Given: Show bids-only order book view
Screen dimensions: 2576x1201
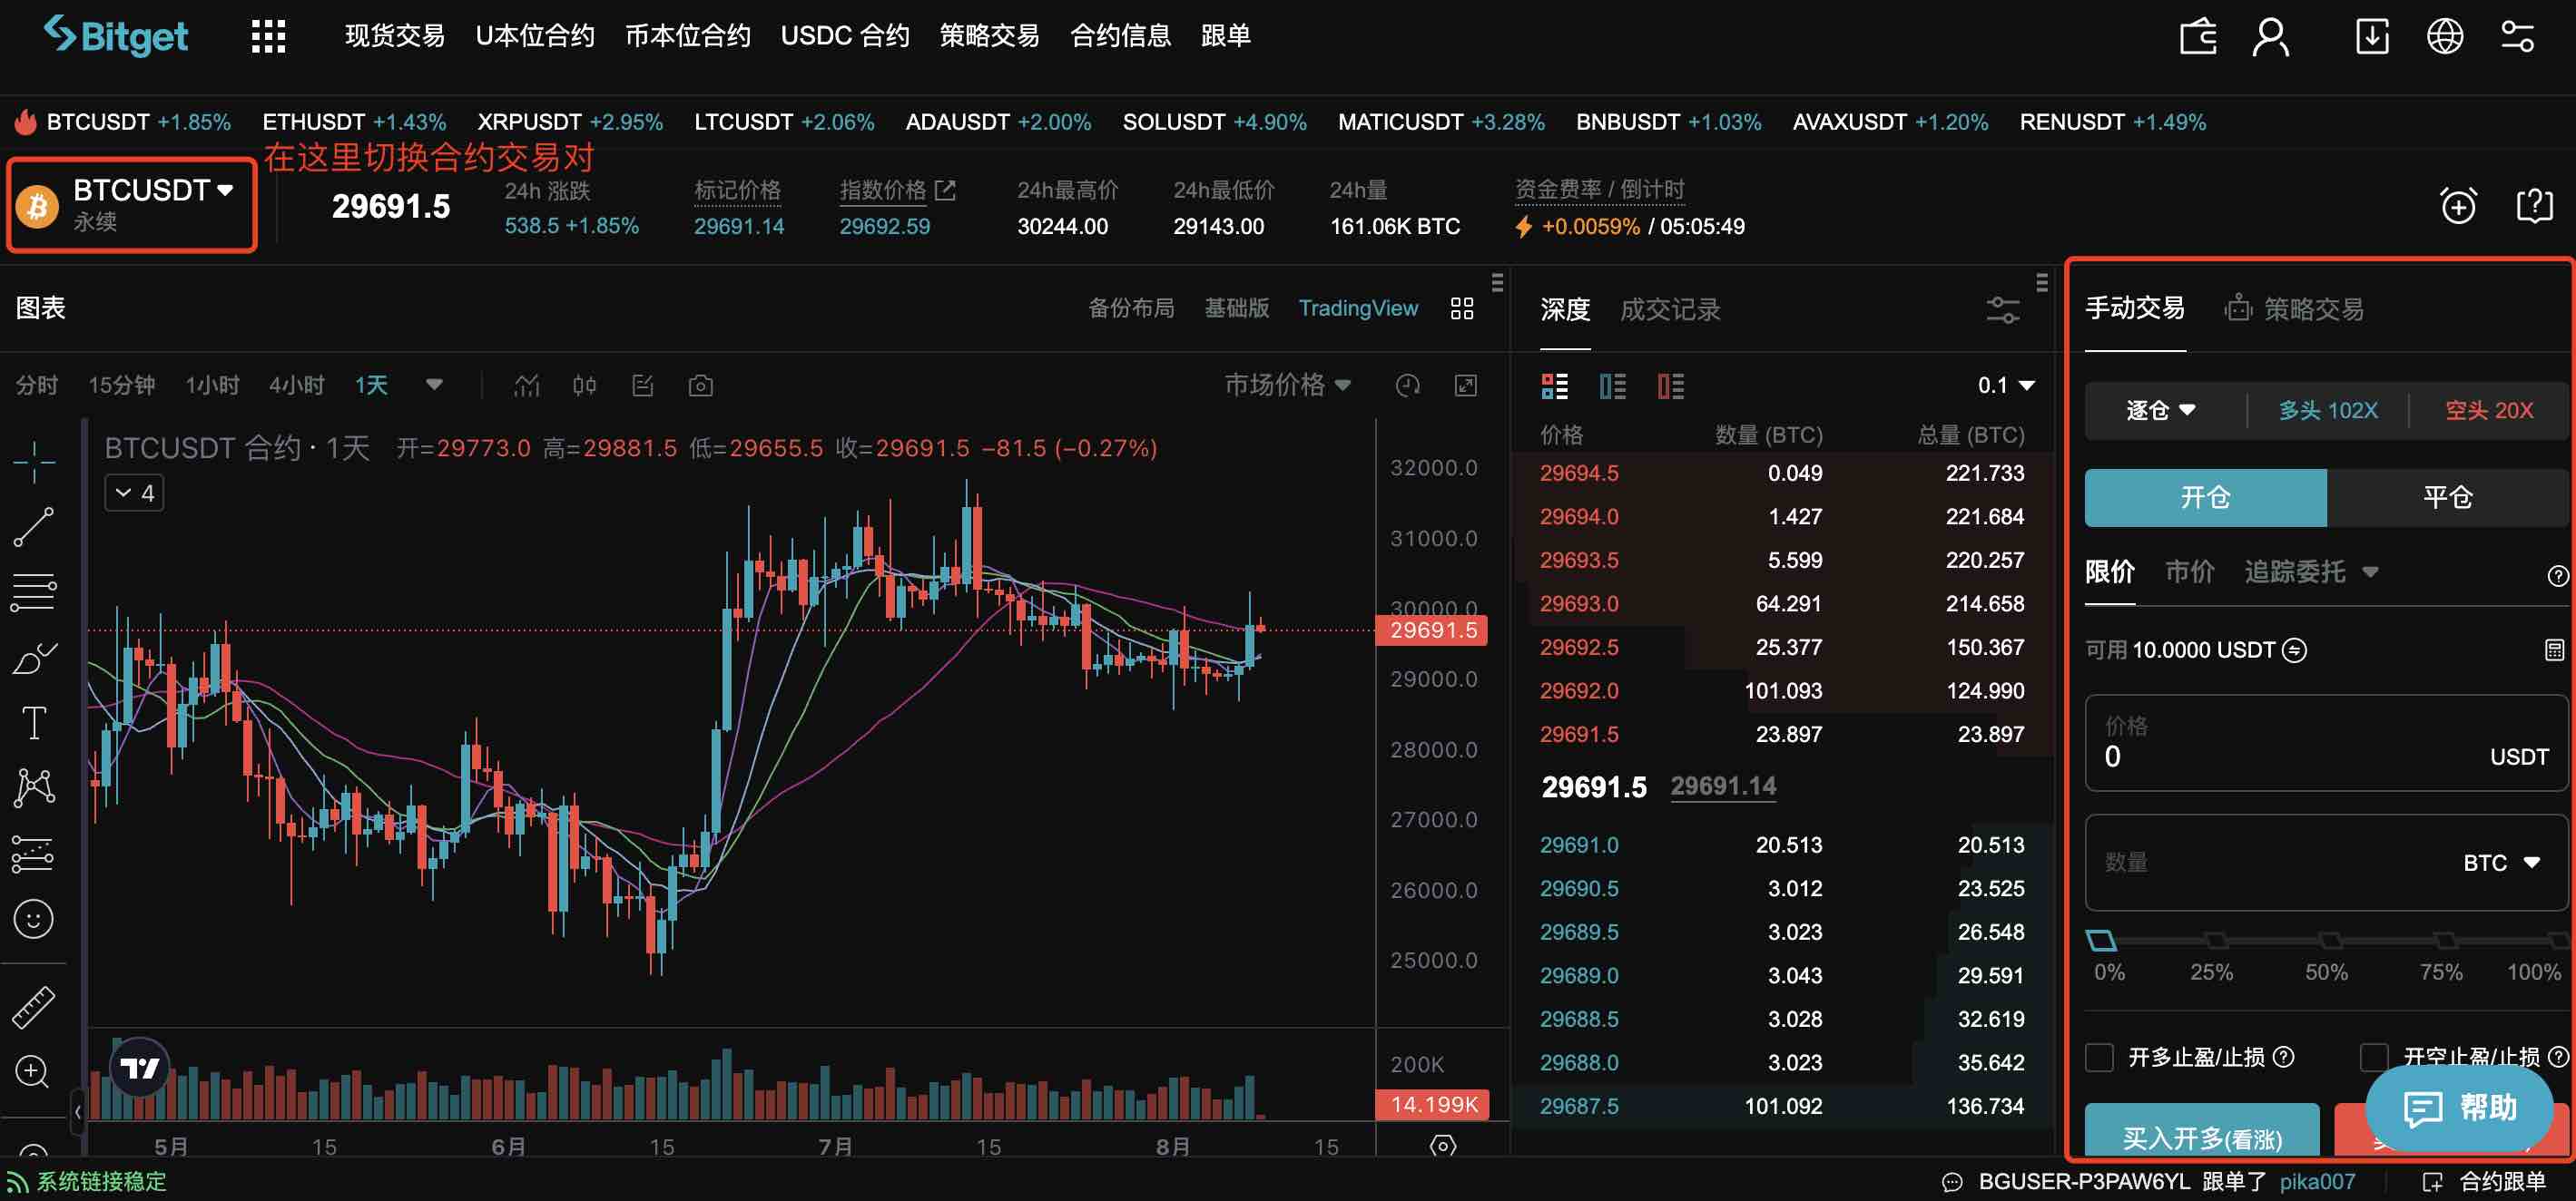Looking at the screenshot, I should click(x=1612, y=386).
